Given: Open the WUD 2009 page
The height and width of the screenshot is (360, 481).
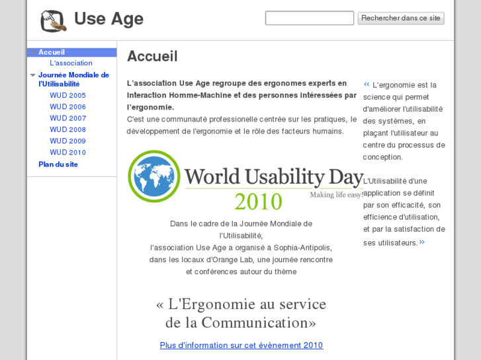Looking at the screenshot, I should click(x=67, y=141).
